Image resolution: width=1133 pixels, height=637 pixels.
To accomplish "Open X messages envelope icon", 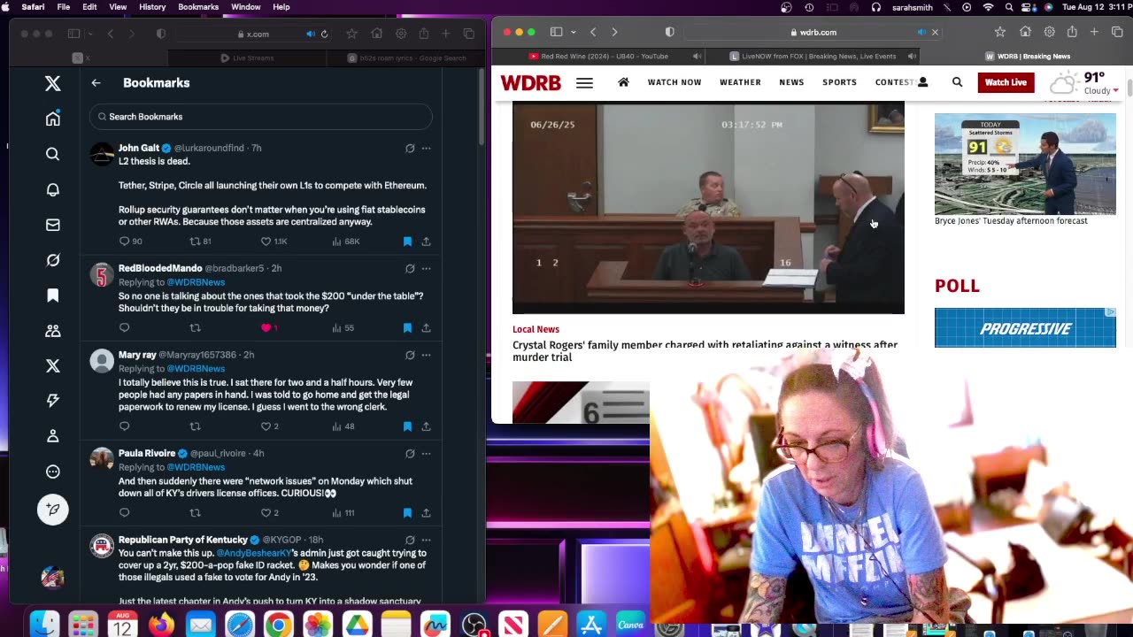I will [x=53, y=225].
